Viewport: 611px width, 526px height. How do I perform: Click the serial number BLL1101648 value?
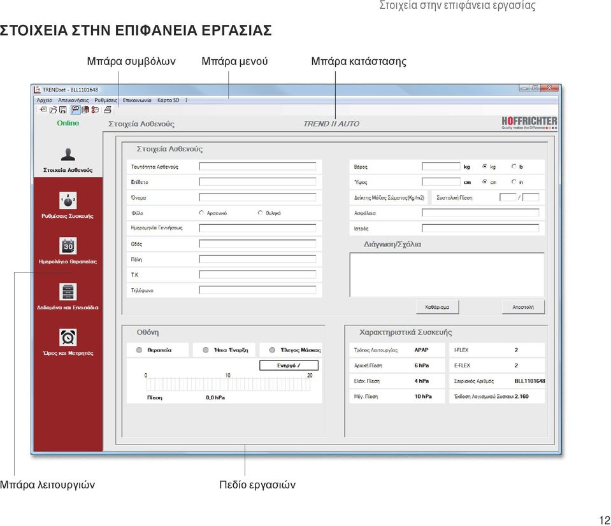click(529, 381)
